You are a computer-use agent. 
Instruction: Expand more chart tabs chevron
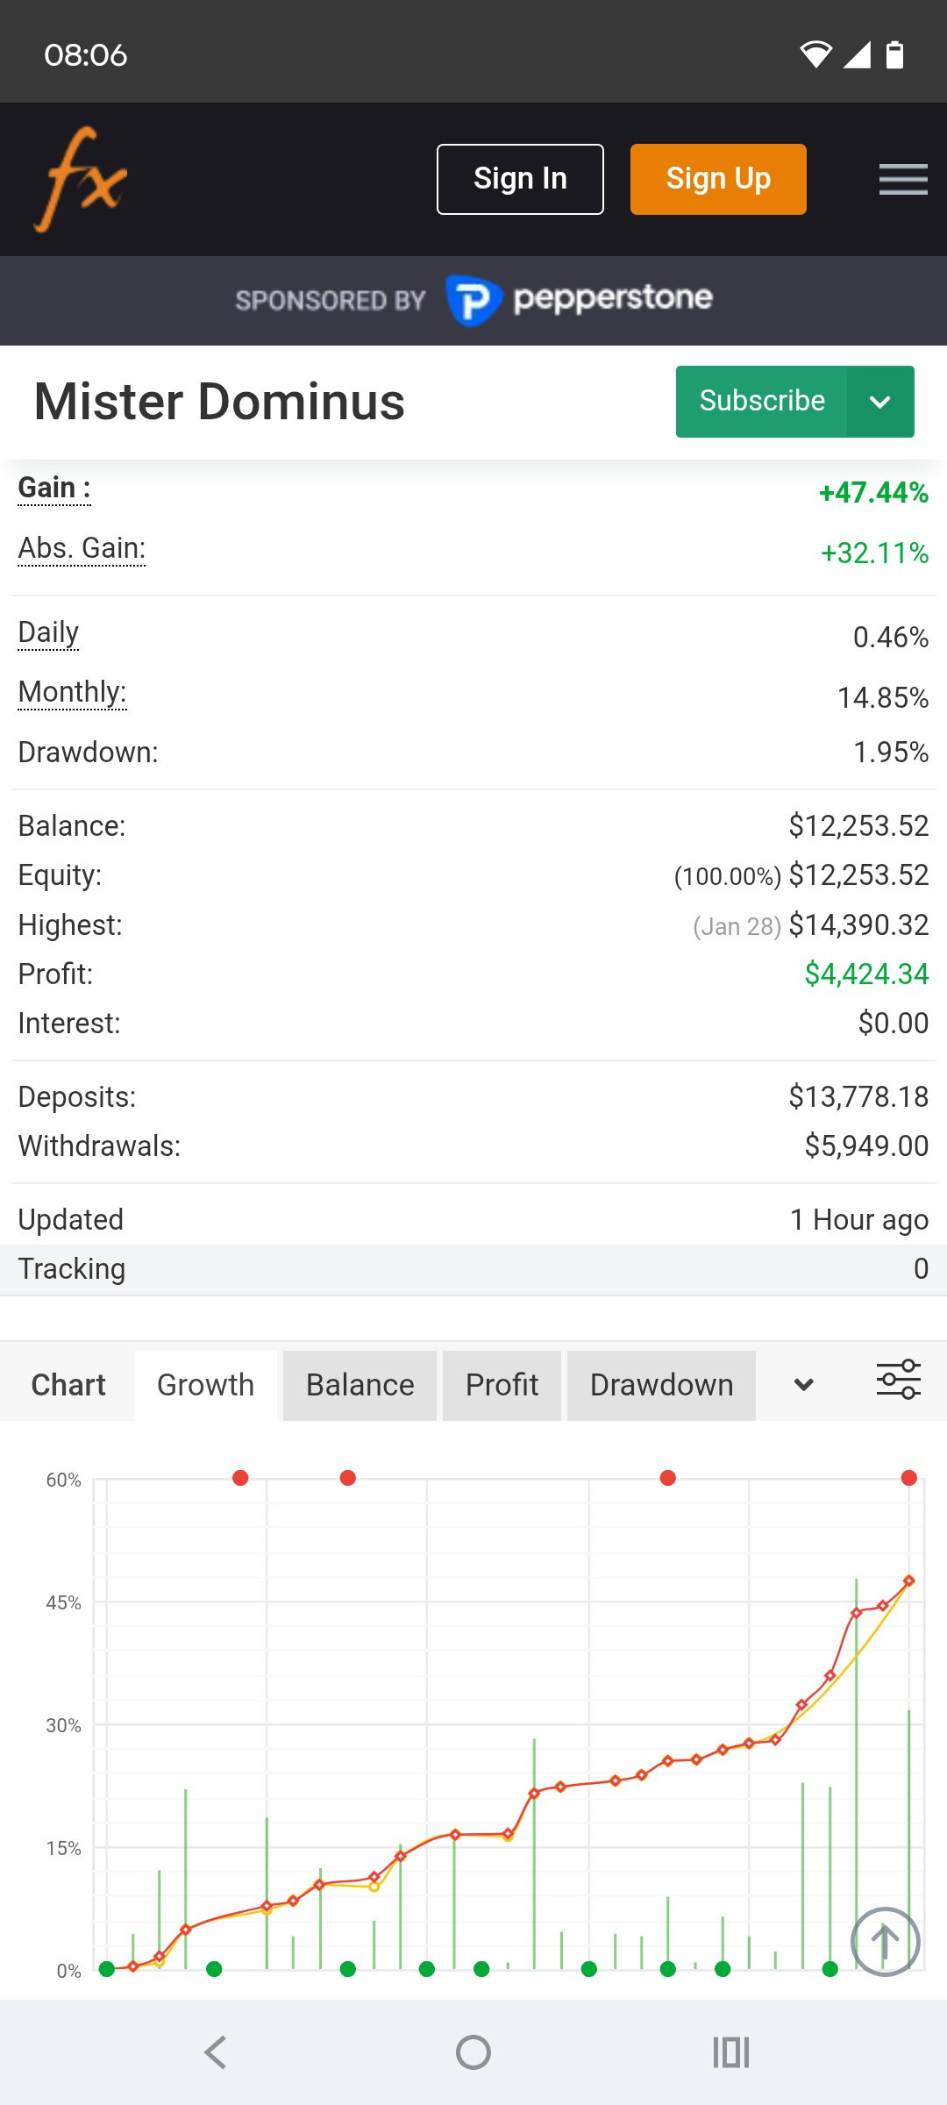[803, 1385]
